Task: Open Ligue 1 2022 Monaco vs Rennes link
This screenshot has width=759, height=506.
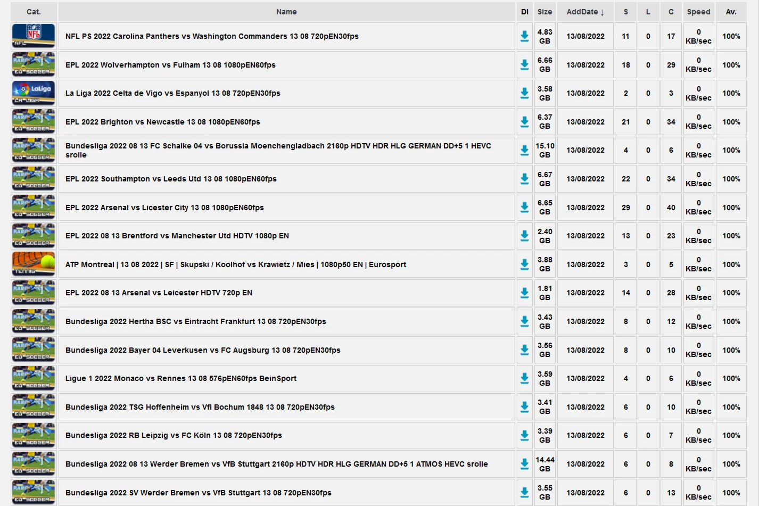Action: [181, 378]
